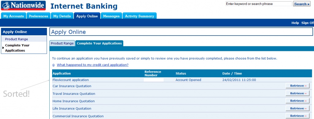Retrieve the Car Insurance Quotation
The image size is (314, 119).
pos(297,86)
